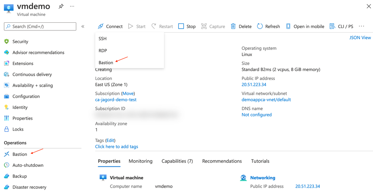This screenshot has height=191, width=373.
Task: Click the Continuous delivery icon
Action: tap(7, 74)
